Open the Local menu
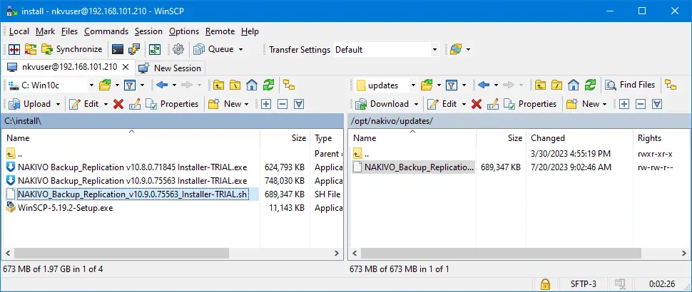692x292 pixels. pos(19,31)
